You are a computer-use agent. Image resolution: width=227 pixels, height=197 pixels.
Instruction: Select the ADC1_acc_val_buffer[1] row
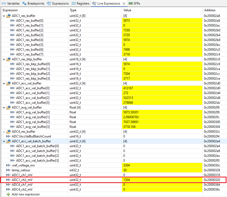tap(114, 93)
